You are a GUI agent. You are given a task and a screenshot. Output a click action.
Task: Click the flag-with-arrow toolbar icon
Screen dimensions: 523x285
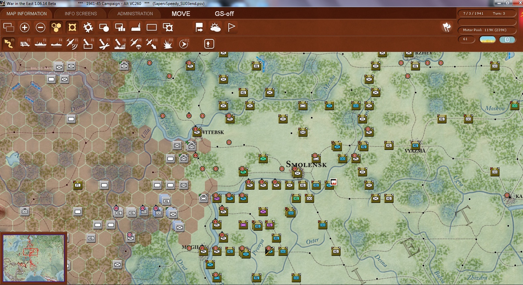[199, 27]
